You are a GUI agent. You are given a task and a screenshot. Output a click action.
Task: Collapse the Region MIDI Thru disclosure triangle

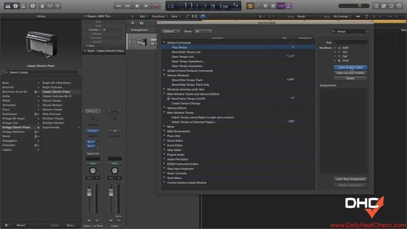85,17
